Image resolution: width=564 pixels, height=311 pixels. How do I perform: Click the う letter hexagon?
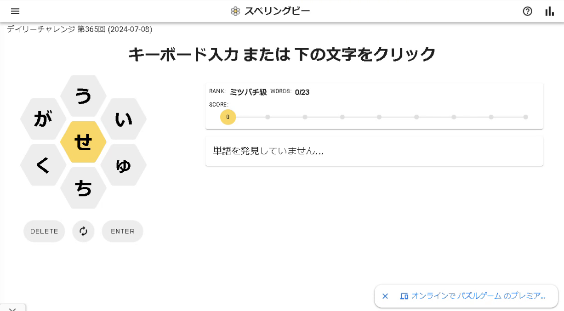(83, 96)
